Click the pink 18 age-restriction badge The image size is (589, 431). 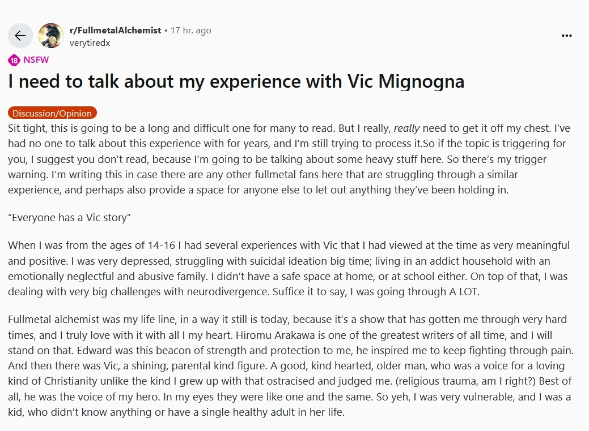click(14, 60)
